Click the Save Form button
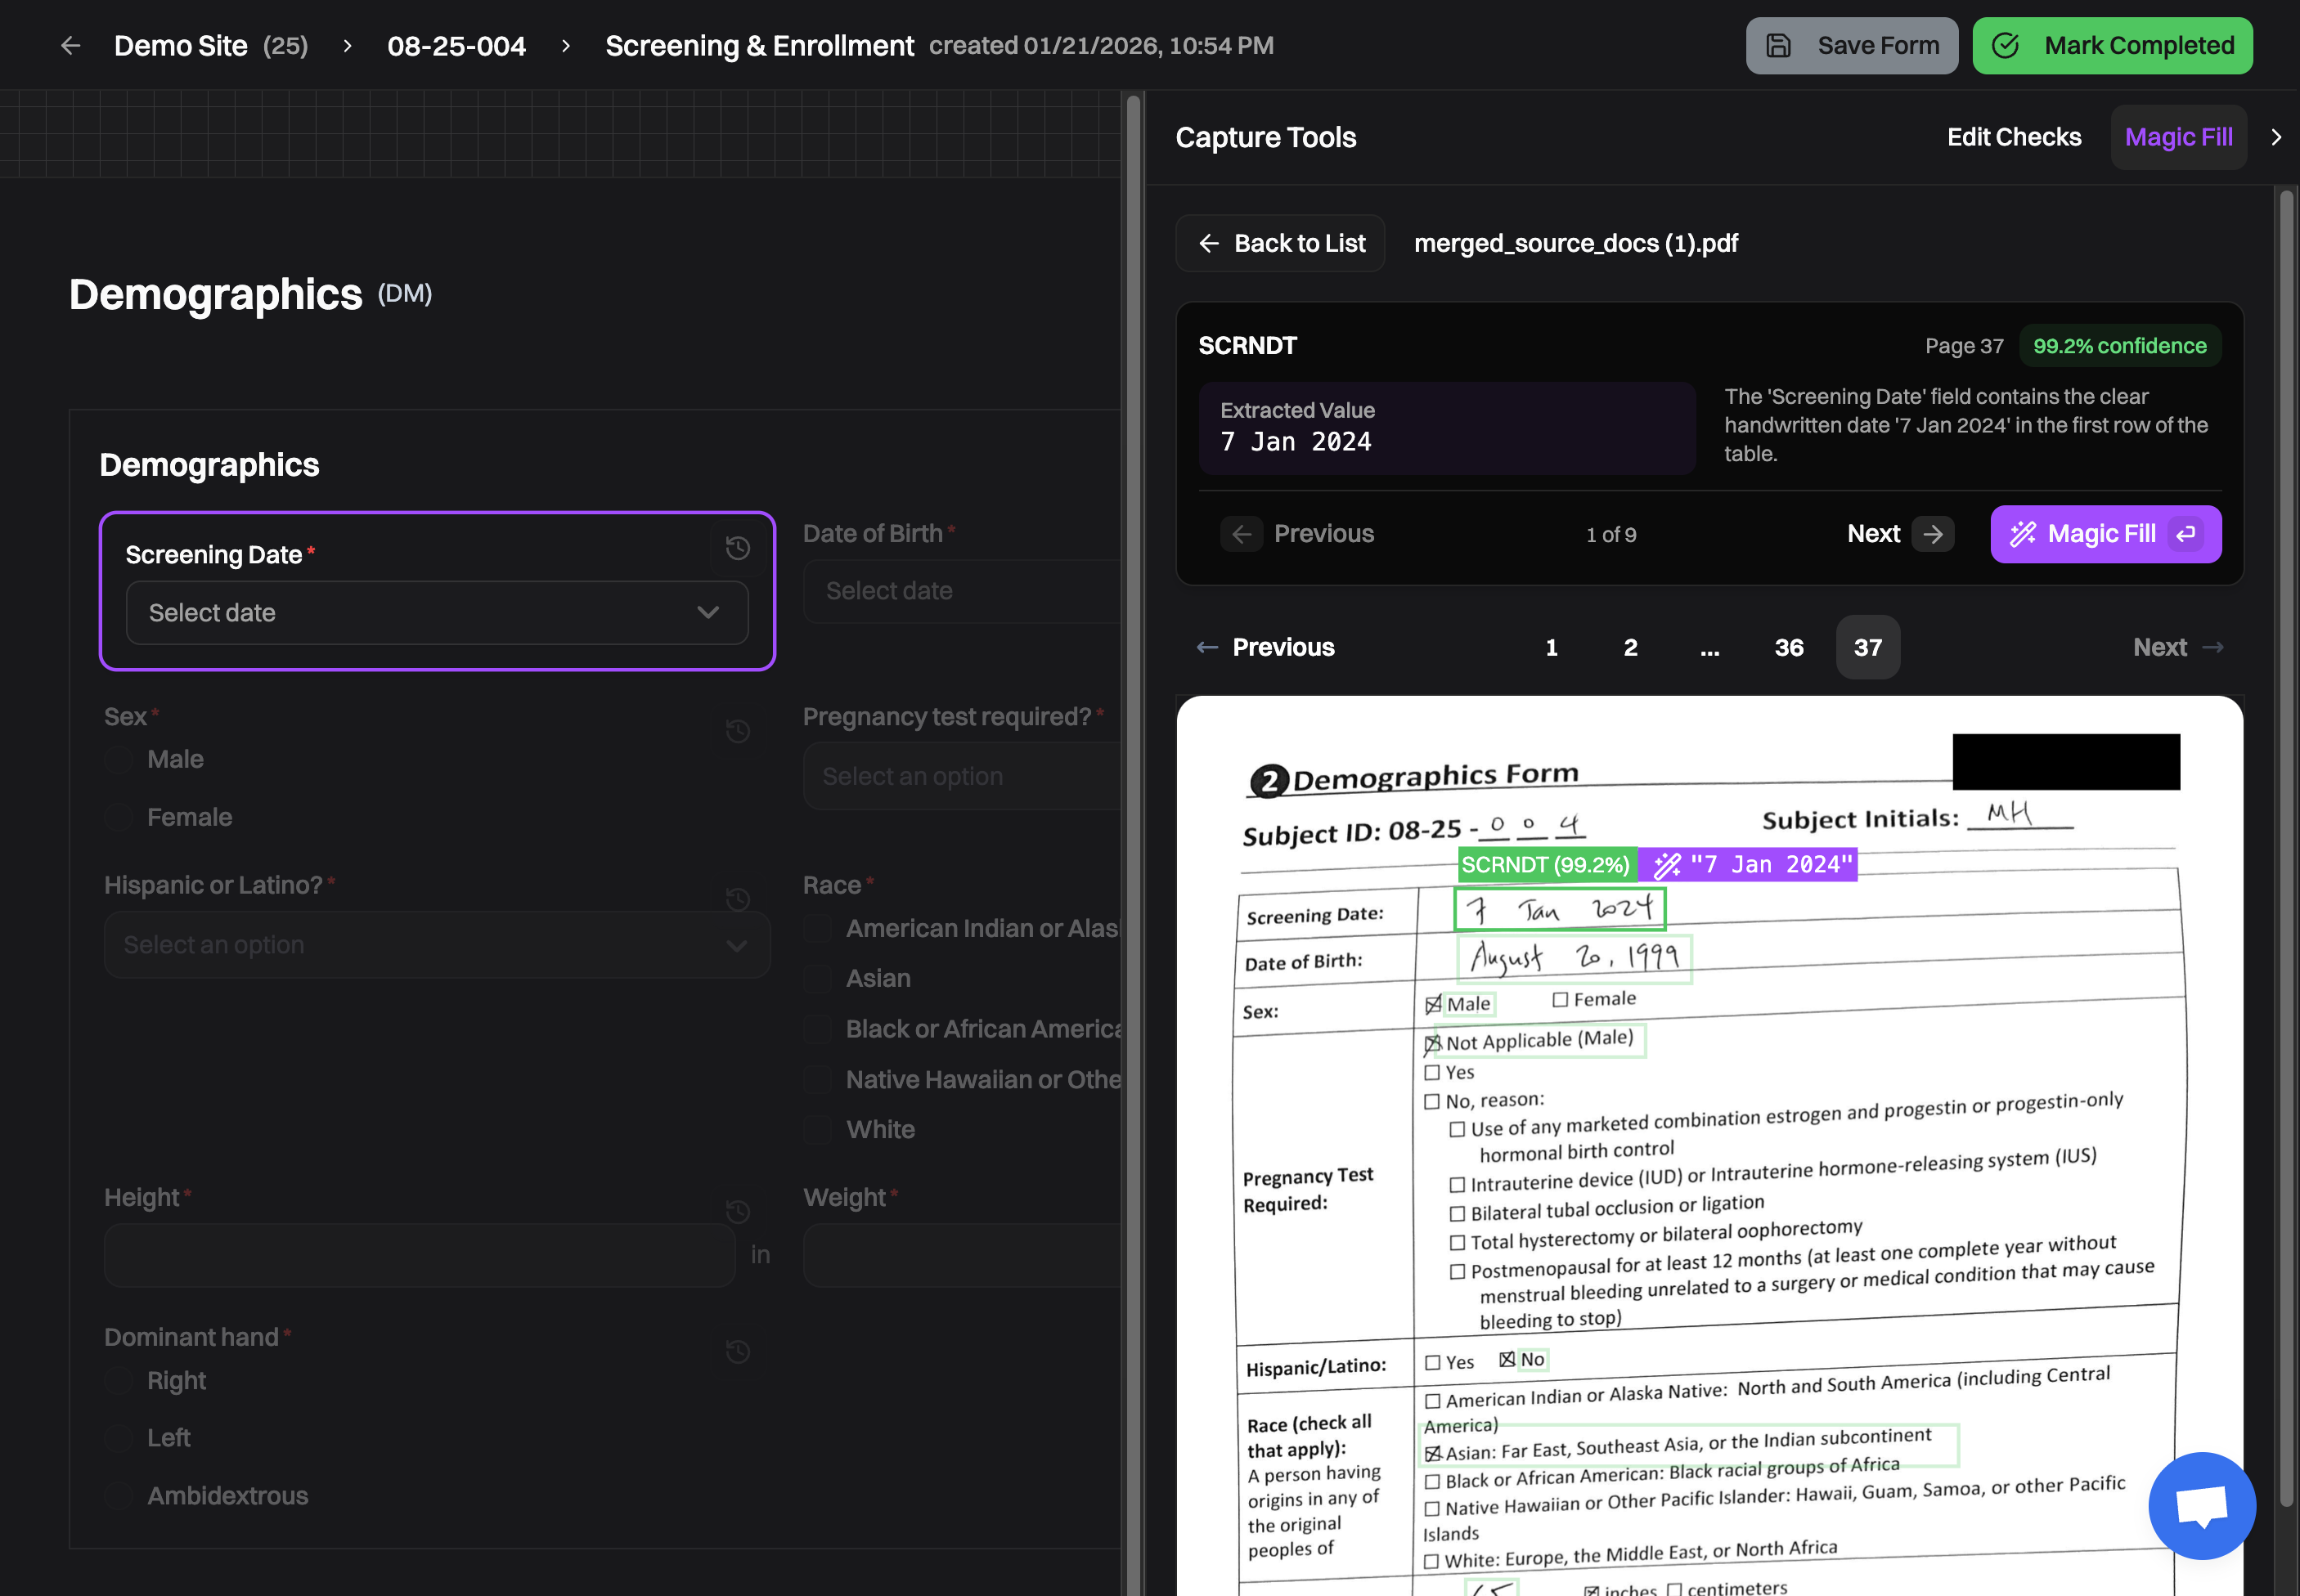Viewport: 2300px width, 1596px height. coord(1852,46)
